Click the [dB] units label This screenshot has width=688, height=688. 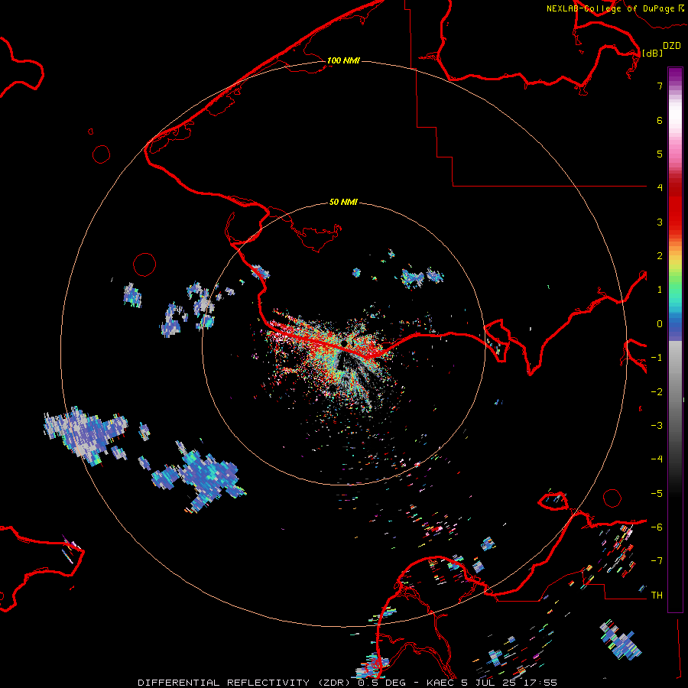(x=652, y=53)
